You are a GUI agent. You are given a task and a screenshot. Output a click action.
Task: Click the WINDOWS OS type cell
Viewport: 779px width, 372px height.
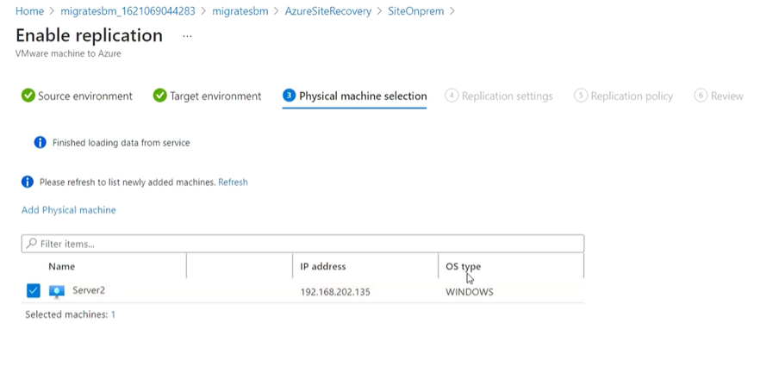[x=470, y=292]
